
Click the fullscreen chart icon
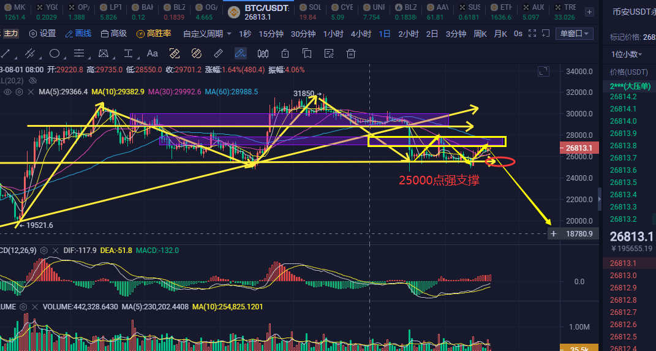pyautogui.click(x=544, y=73)
